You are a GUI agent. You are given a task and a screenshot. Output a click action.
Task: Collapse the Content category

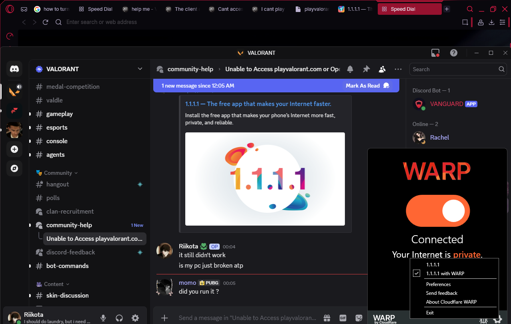tap(53, 284)
